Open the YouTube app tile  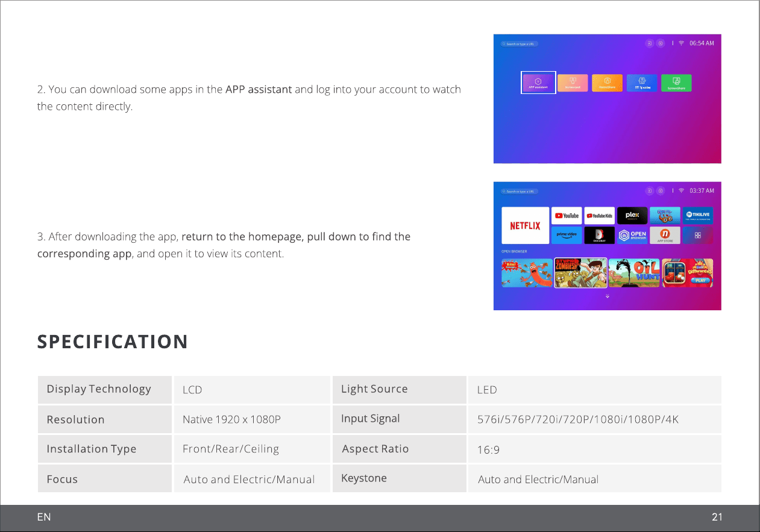567,216
